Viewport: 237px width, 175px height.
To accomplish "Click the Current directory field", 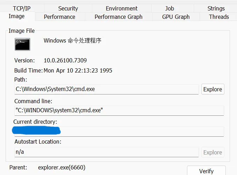I will [140, 131].
